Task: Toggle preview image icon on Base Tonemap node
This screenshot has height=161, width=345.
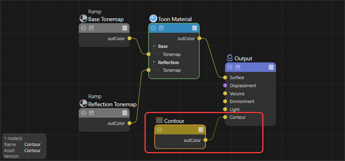Action: tap(91, 28)
